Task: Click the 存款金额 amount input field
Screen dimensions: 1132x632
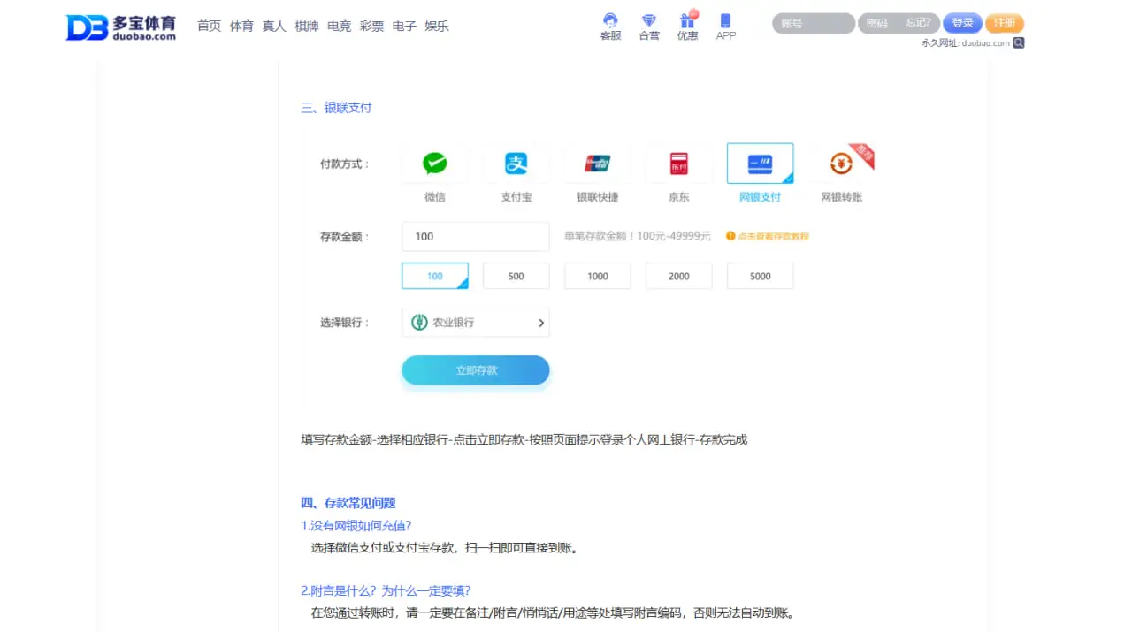Action: pyautogui.click(x=476, y=236)
